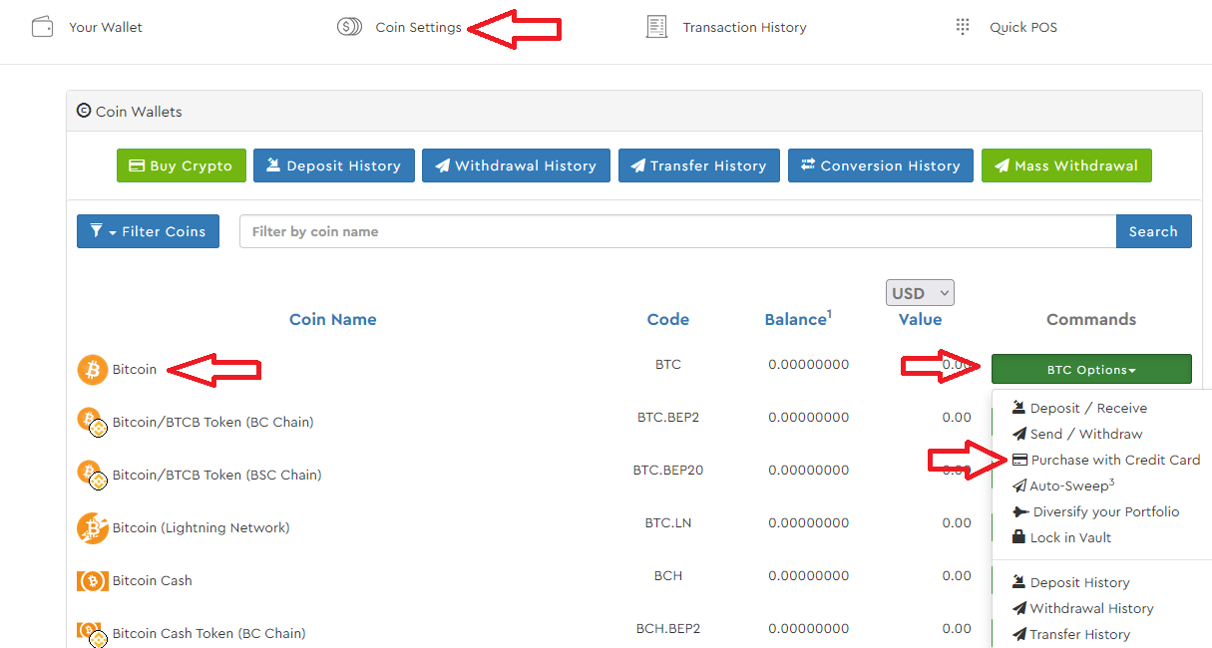Click the Bitcoin/BTCB Token (BSC Chain) logo
1212x648 pixels.
pos(93,476)
